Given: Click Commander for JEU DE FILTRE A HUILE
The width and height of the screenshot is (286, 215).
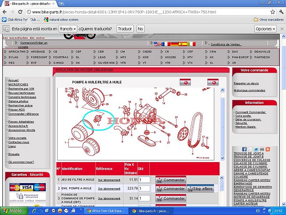Looking at the screenshot, I should tap(171, 180).
